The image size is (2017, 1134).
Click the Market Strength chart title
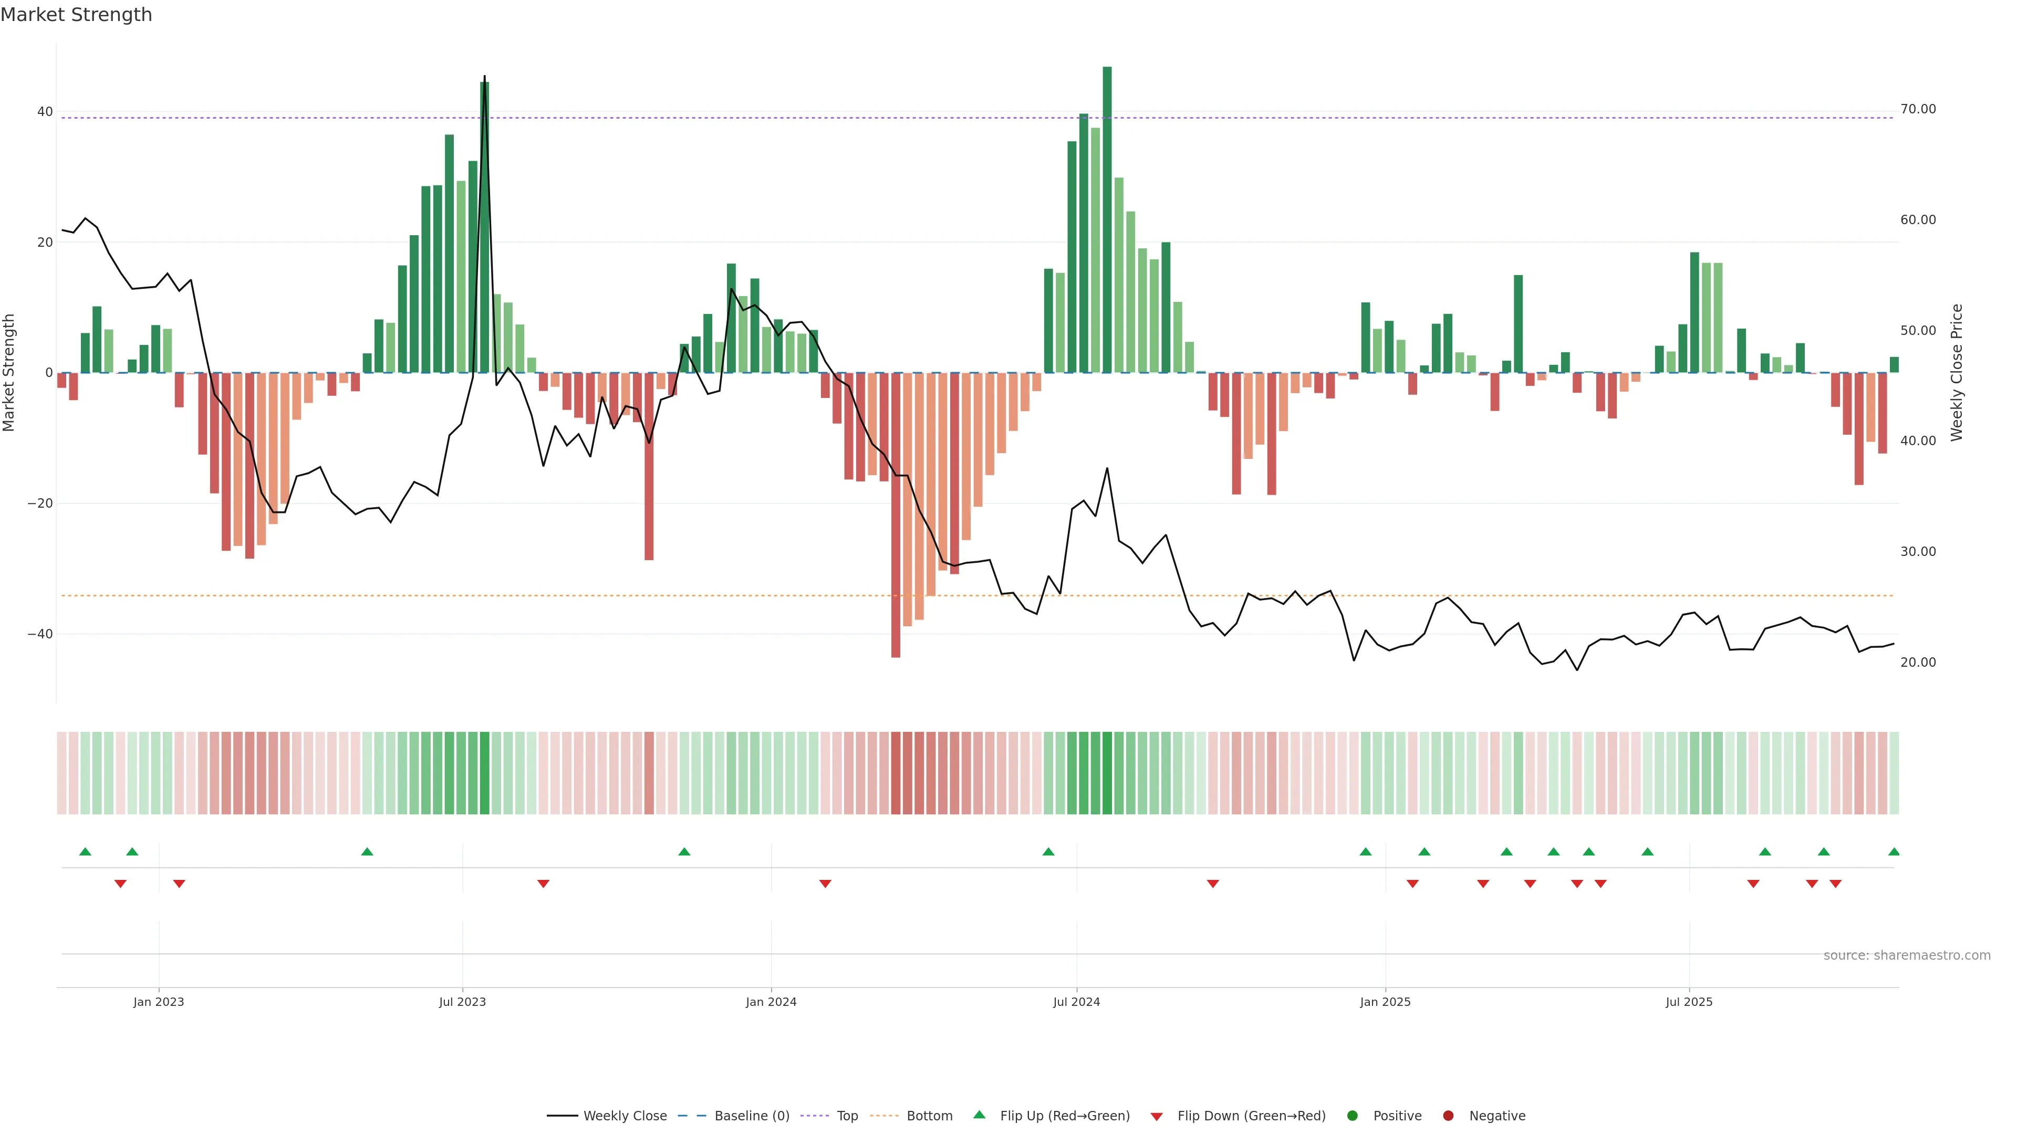point(76,15)
